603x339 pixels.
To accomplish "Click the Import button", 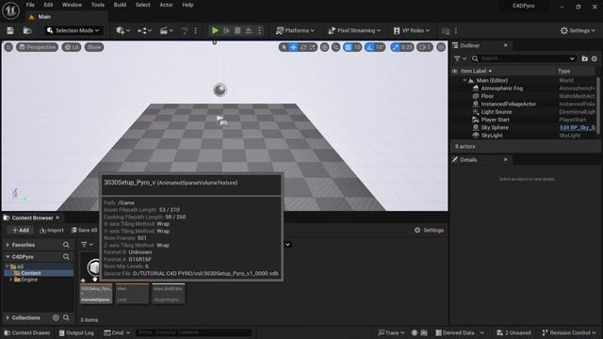I will [x=52, y=230].
